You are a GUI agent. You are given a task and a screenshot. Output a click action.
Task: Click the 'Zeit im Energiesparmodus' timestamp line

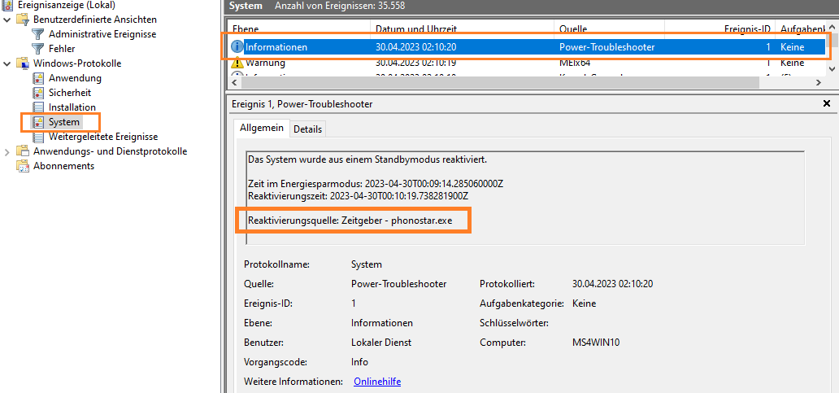coord(375,184)
